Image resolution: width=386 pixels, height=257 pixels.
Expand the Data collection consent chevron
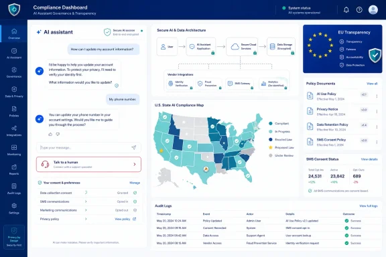86,193
